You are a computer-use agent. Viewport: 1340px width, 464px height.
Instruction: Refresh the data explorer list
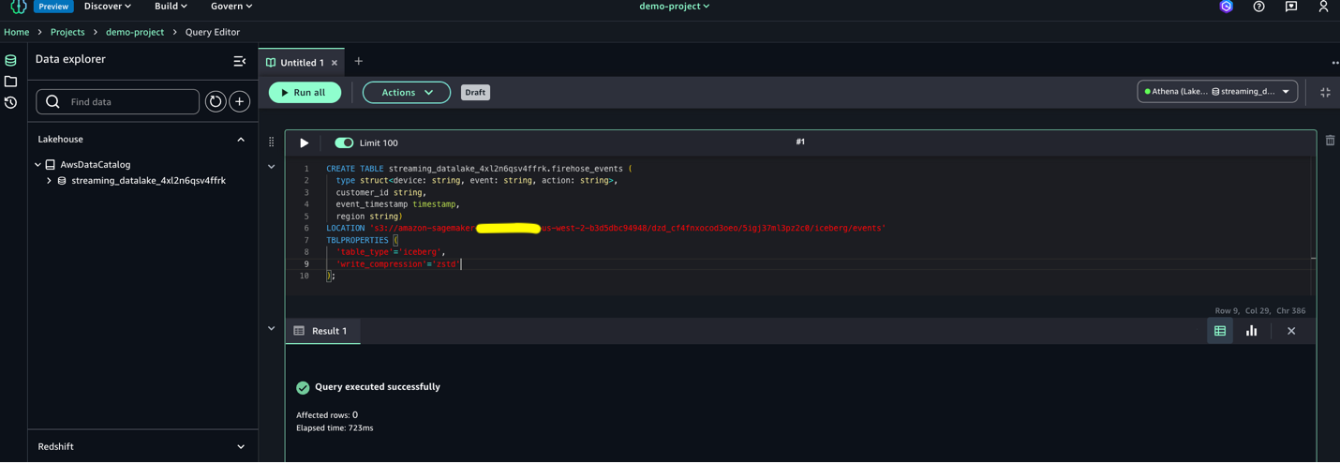point(216,101)
